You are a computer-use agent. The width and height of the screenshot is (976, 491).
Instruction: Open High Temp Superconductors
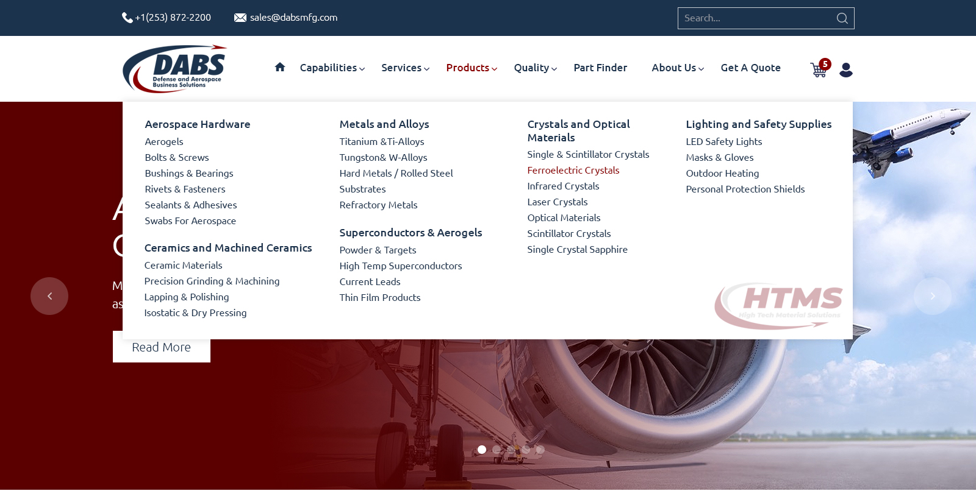point(401,266)
